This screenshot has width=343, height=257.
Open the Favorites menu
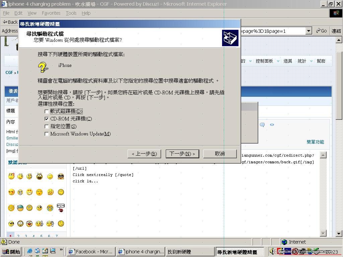click(51, 13)
